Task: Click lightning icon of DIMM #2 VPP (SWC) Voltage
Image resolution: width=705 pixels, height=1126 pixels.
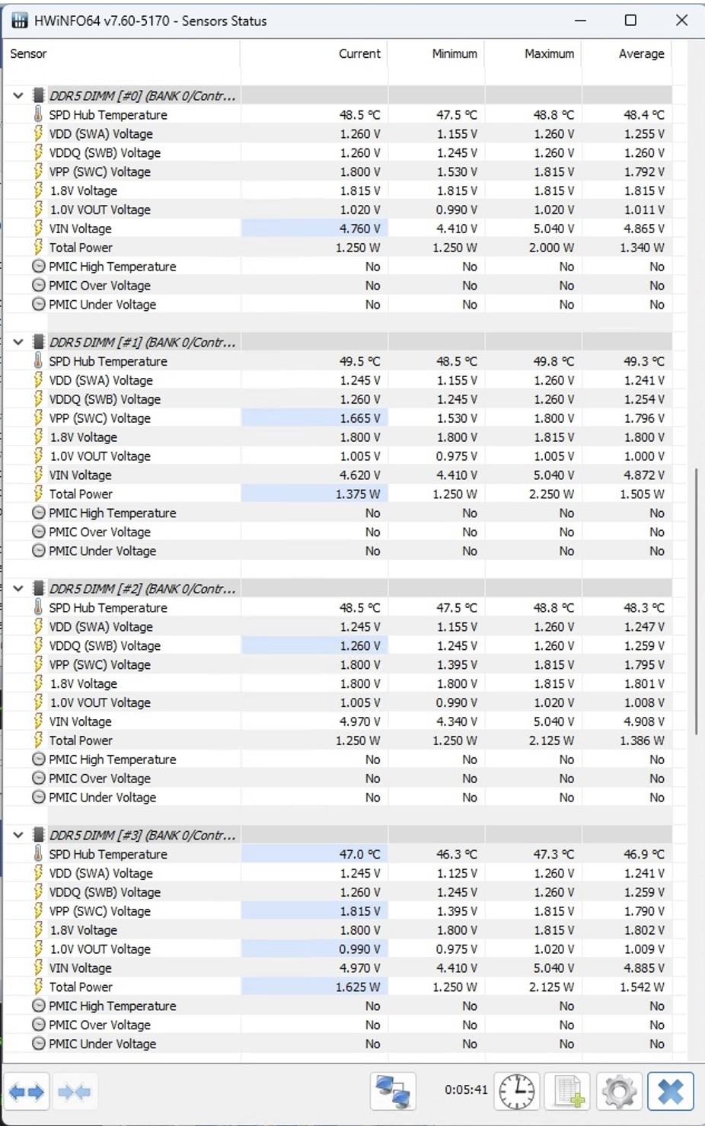Action: tap(38, 664)
